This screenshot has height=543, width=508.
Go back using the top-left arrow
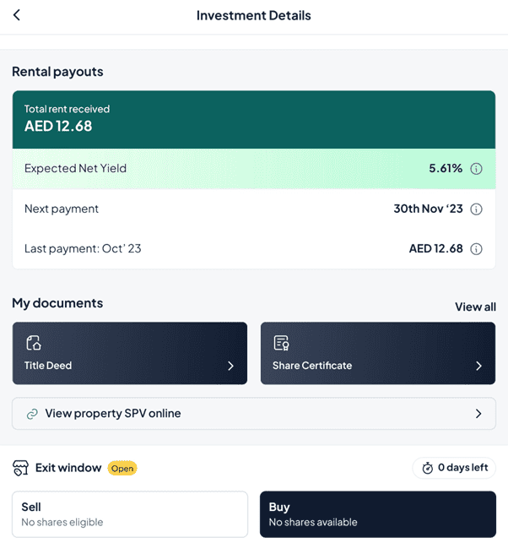tap(17, 15)
